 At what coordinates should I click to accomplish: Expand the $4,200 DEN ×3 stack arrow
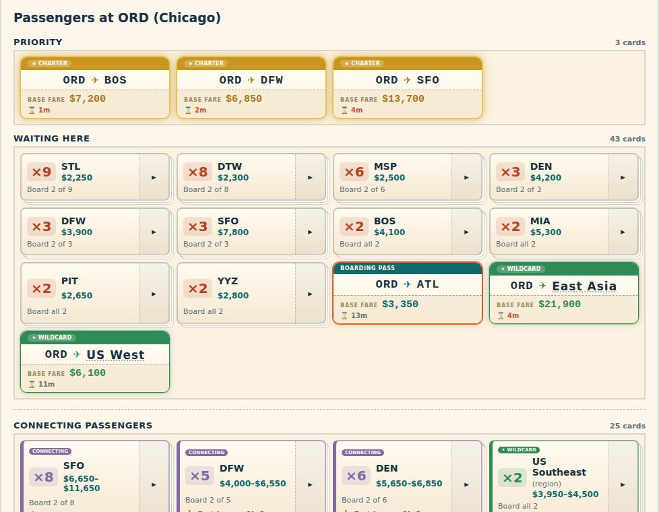tap(623, 177)
